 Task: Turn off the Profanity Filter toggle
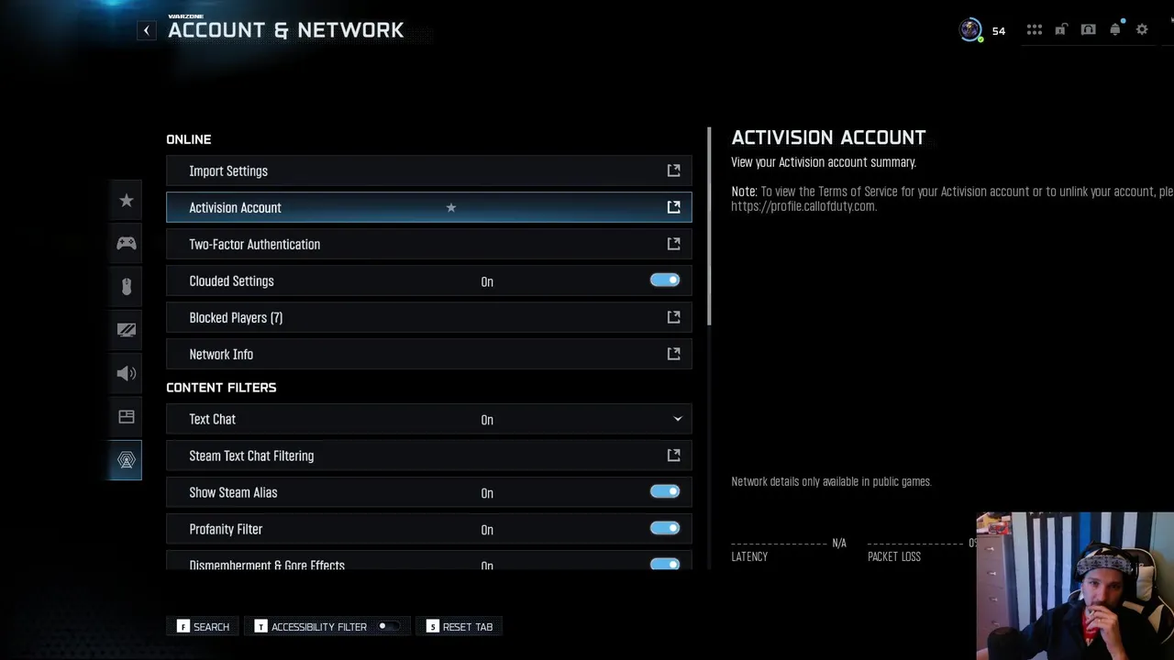coord(665,529)
